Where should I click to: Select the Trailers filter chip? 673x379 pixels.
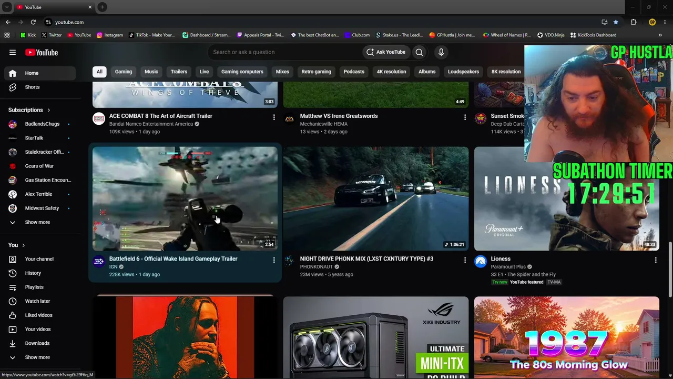[x=179, y=72]
